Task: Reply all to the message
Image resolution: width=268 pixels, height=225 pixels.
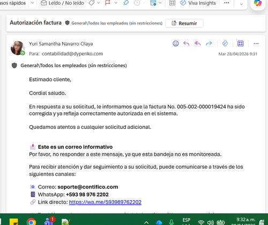Action: (x=198, y=43)
